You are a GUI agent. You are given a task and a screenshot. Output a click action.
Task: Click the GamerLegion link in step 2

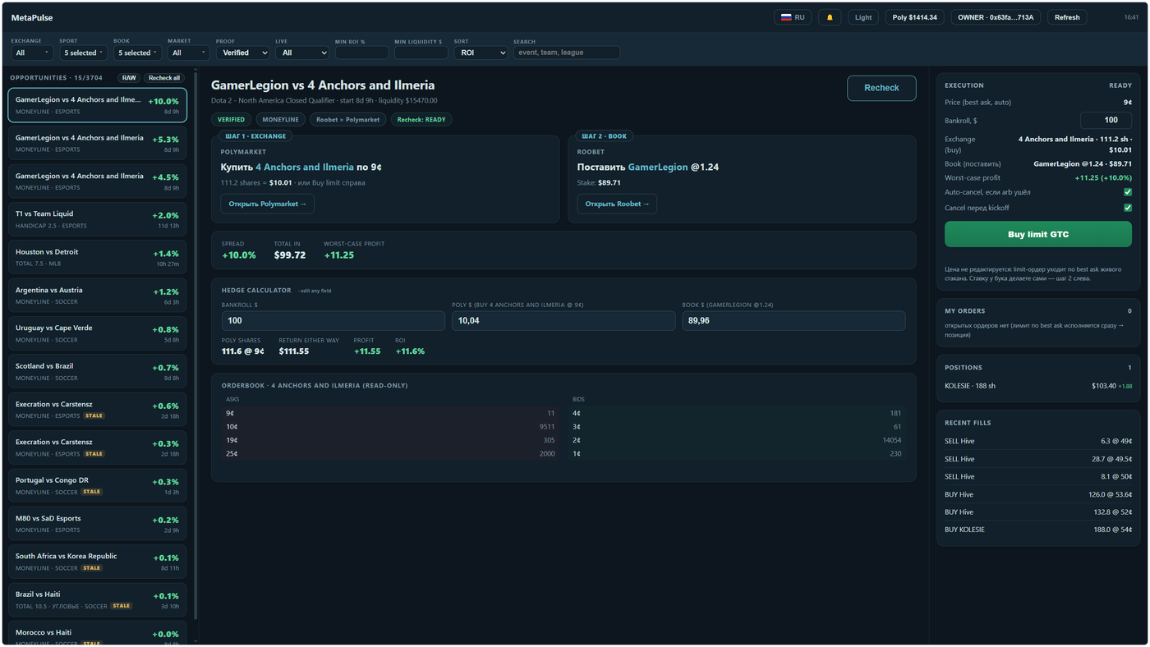click(658, 167)
